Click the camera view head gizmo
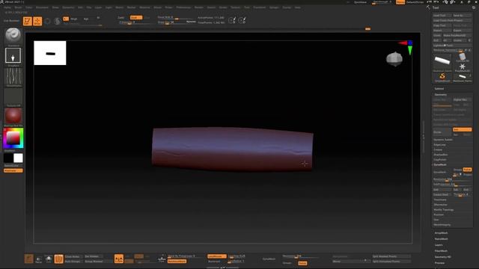 pyautogui.click(x=394, y=59)
